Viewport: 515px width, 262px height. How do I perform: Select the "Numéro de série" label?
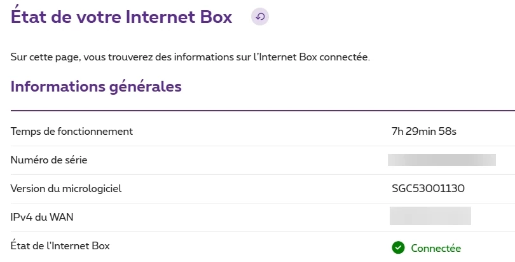[49, 160]
